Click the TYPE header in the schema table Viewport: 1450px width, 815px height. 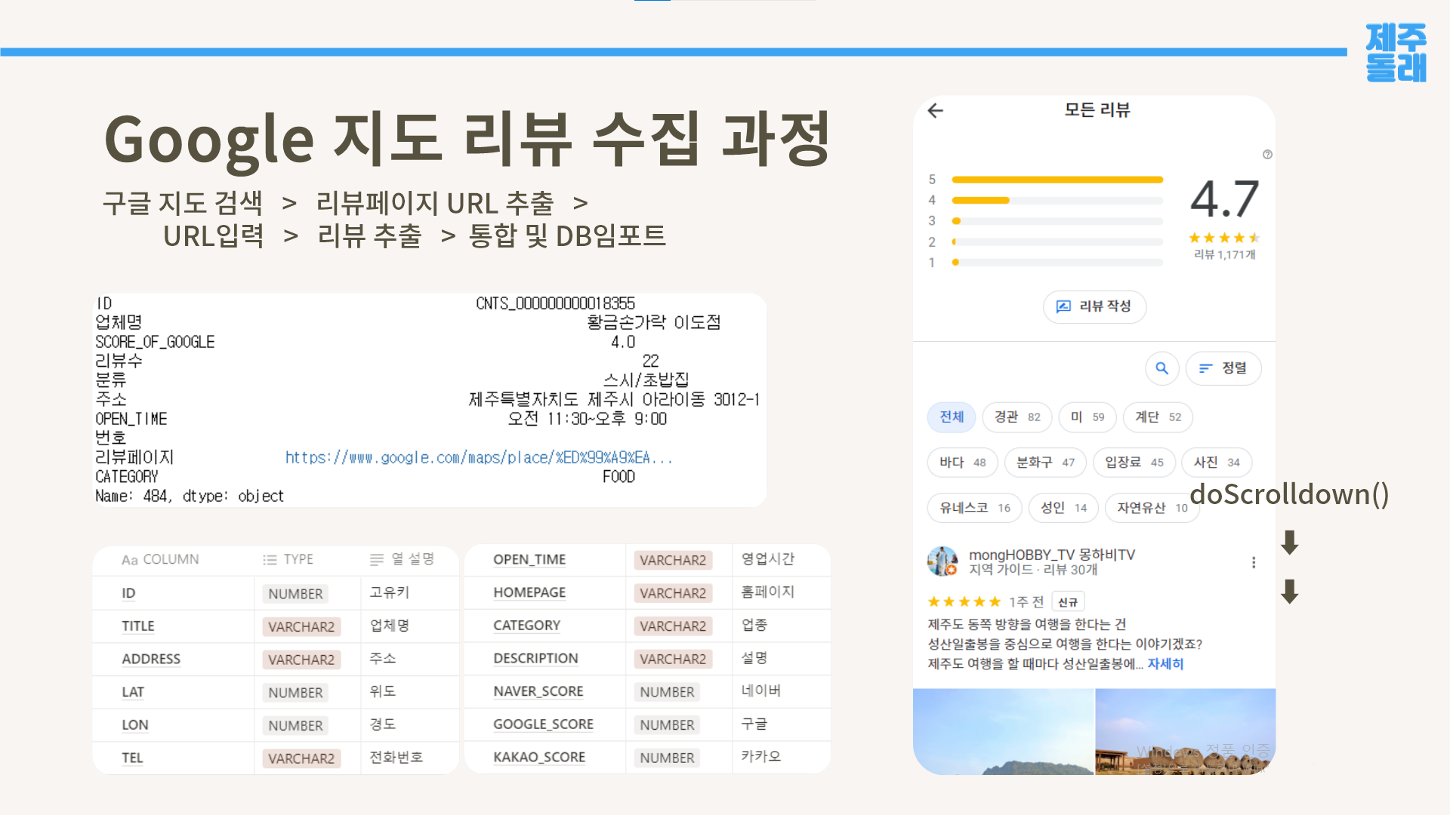point(288,559)
